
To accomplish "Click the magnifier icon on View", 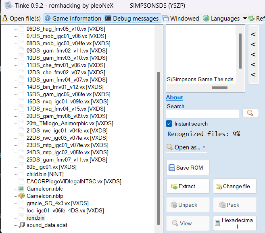I will tap(175, 223).
